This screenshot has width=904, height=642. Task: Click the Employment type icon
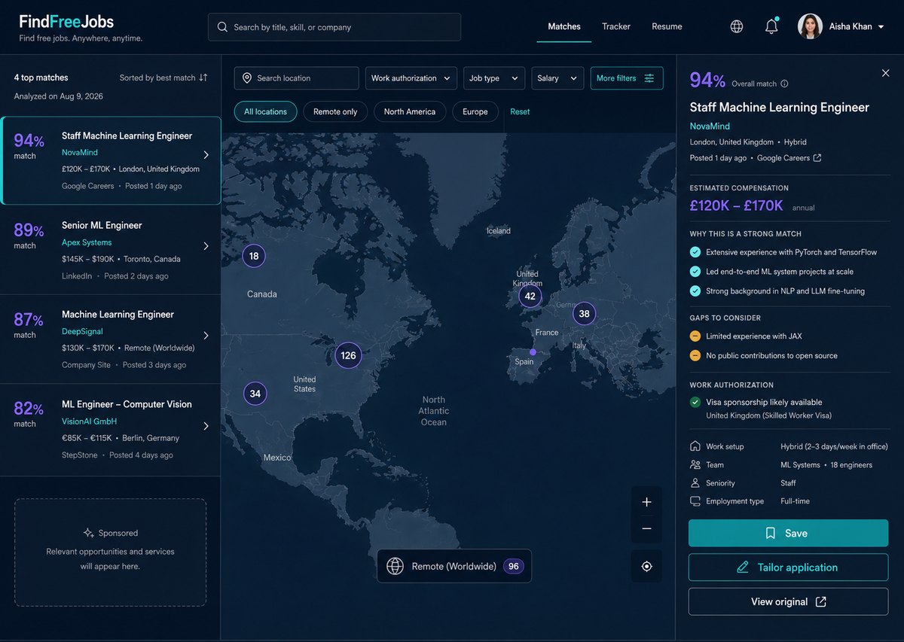click(695, 501)
